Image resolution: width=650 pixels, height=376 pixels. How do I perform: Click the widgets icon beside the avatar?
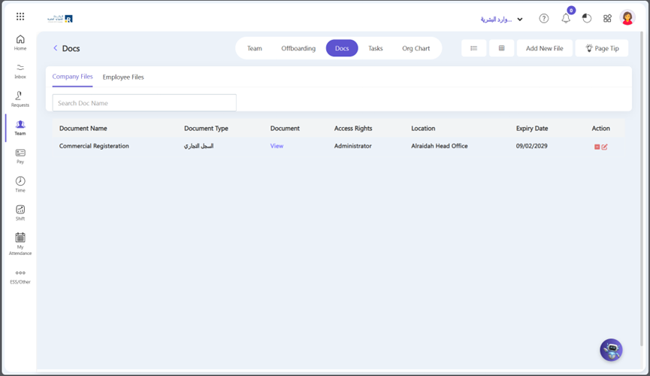click(x=607, y=19)
